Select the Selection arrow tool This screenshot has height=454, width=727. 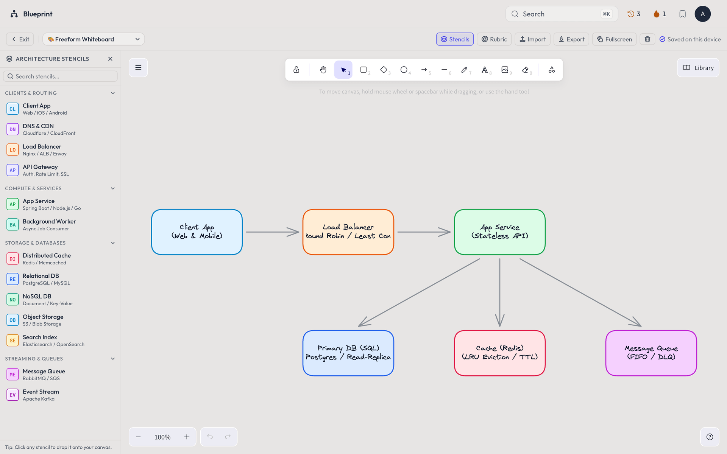[x=343, y=70]
